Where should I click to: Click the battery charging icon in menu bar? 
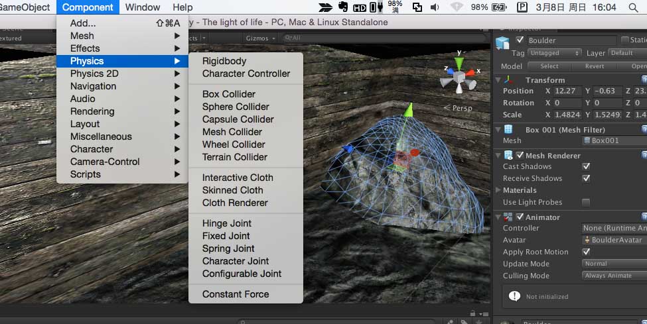(499, 7)
